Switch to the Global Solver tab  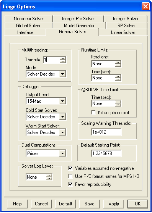(x=28, y=26)
